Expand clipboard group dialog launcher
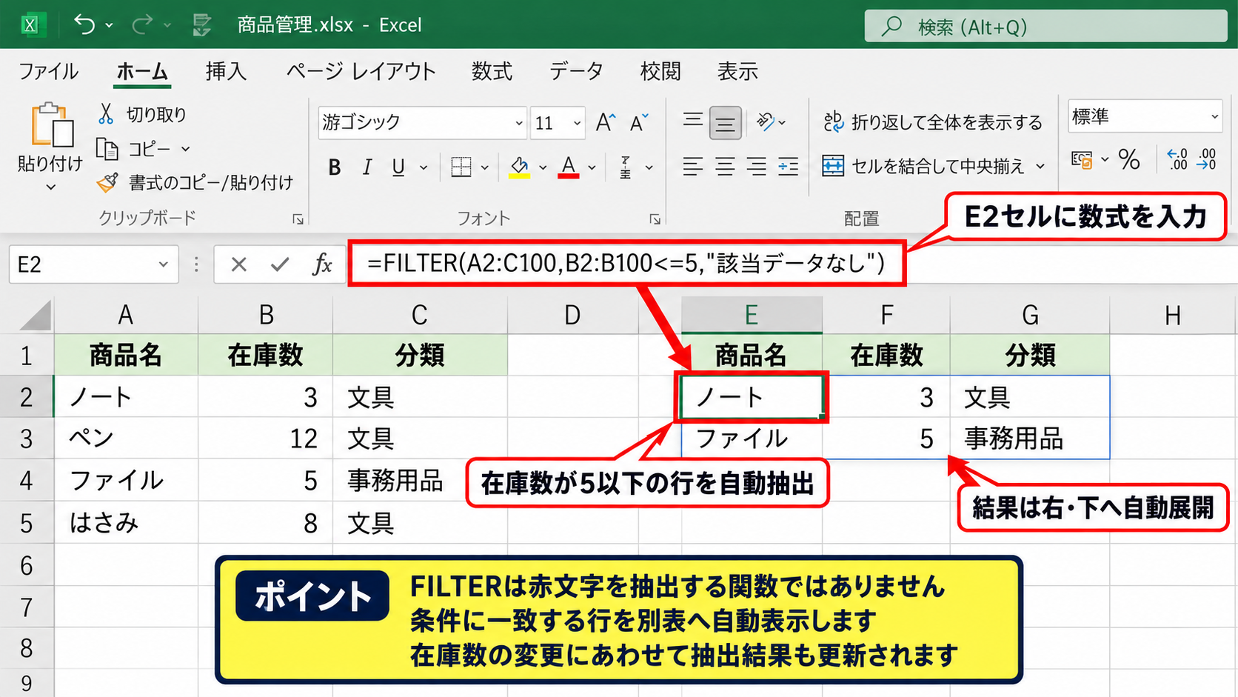 point(298,219)
